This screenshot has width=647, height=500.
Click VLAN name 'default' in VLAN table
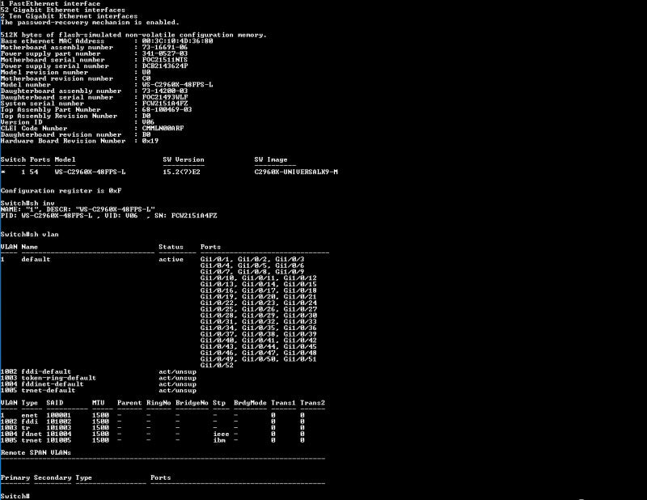click(x=36, y=259)
